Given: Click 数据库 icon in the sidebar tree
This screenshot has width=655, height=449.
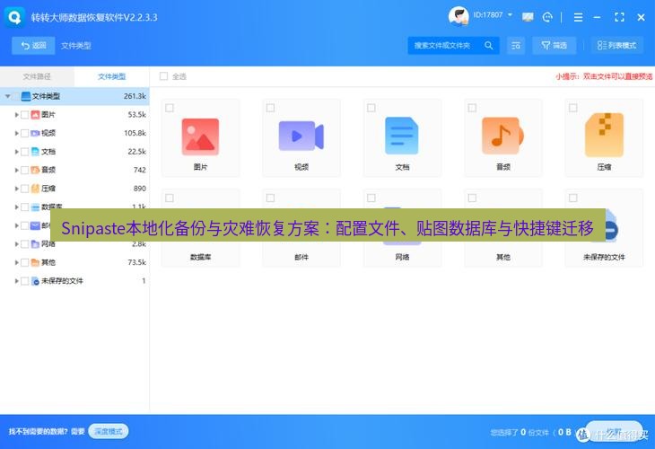Looking at the screenshot, I should (x=36, y=207).
